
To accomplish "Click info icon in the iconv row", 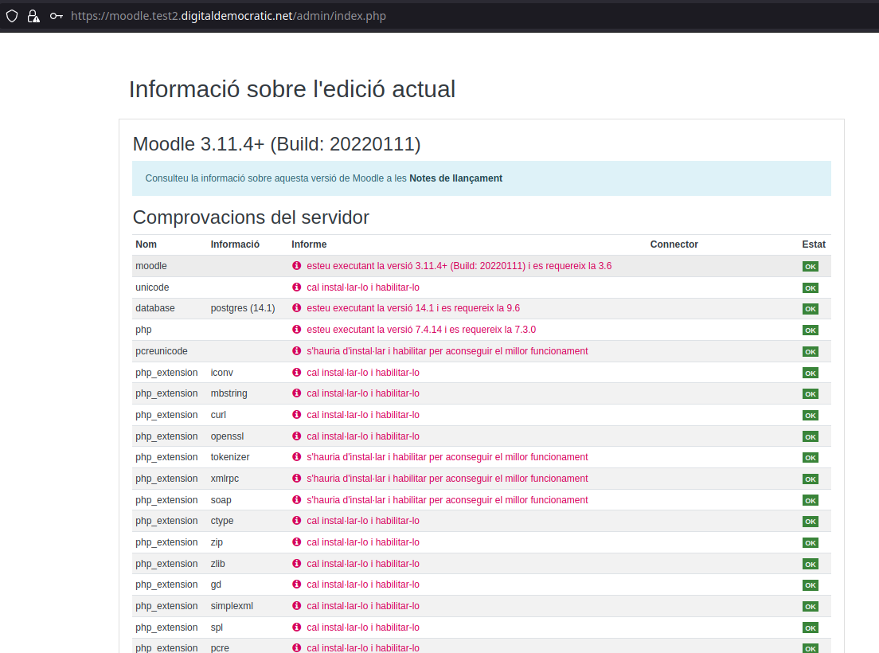I will [296, 372].
